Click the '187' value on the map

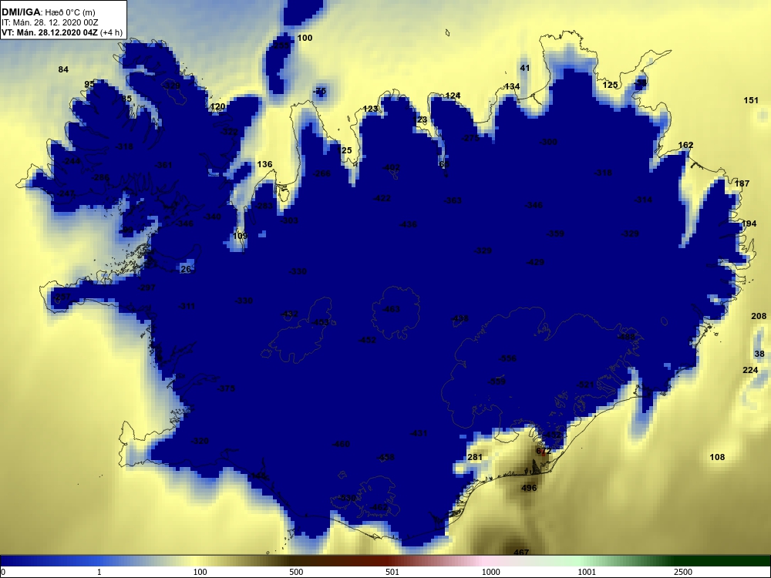pyautogui.click(x=742, y=183)
